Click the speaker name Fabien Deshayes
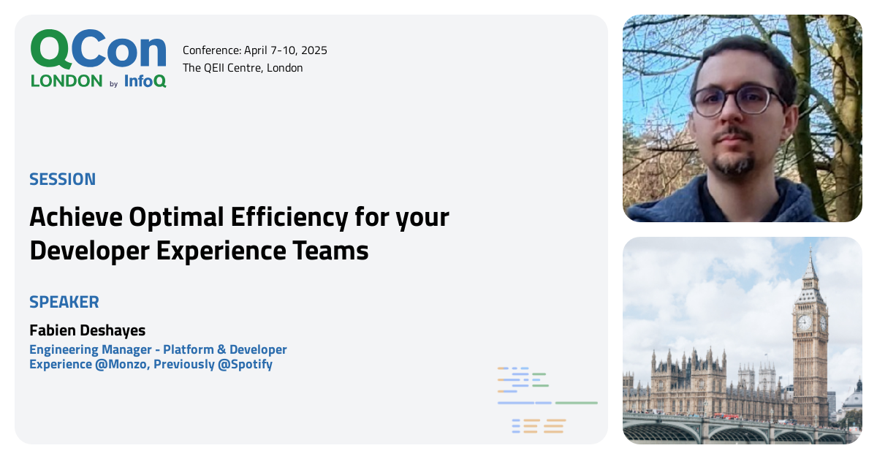Image resolution: width=877 pixels, height=459 pixels. 87,330
